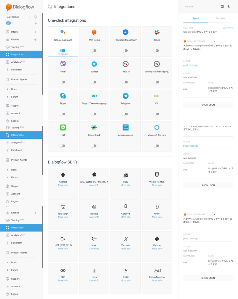Screen dimensions: 238x299
Task: Click the Try it now input field
Action: (x=200, y=7)
